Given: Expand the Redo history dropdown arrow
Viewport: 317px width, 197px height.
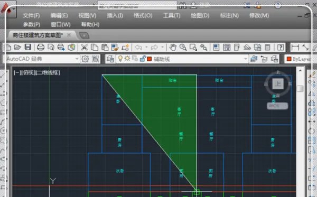Looking at the screenshot, I should (x=162, y=48).
